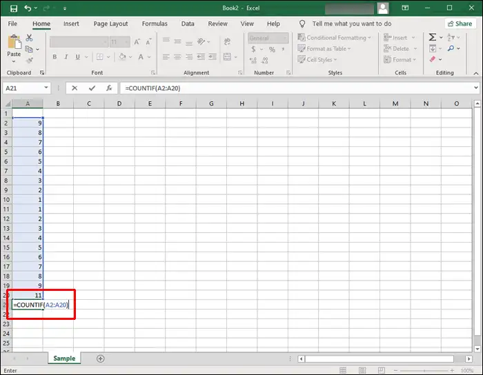The width and height of the screenshot is (483, 375).
Task: Toggle Align Left in Alignment group
Action: click(166, 57)
